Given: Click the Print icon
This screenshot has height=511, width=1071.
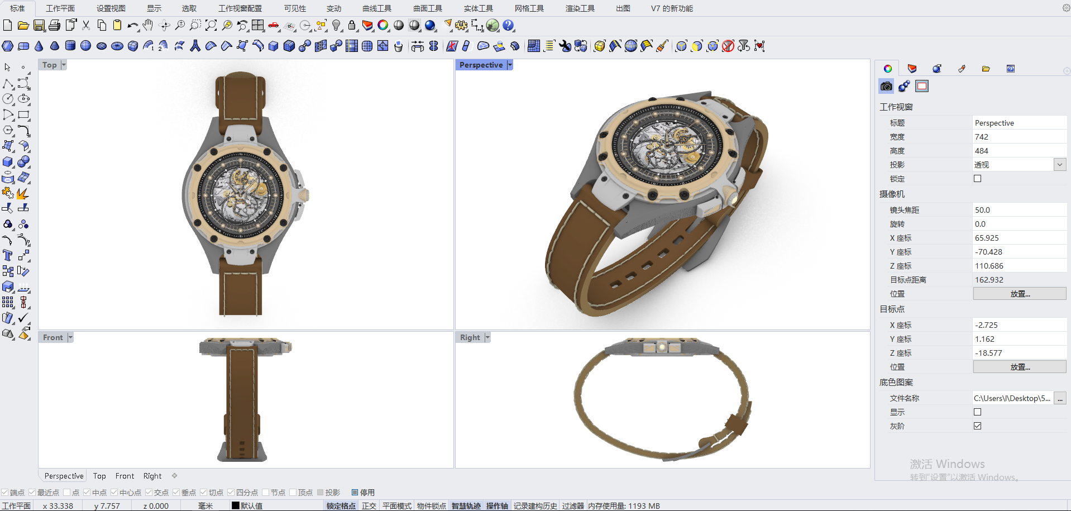Looking at the screenshot, I should pos(55,25).
